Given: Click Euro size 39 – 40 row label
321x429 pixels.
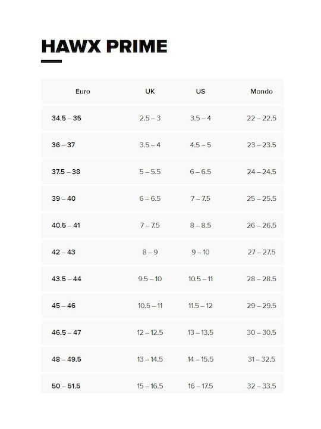Looking at the screenshot, I should coord(64,198).
